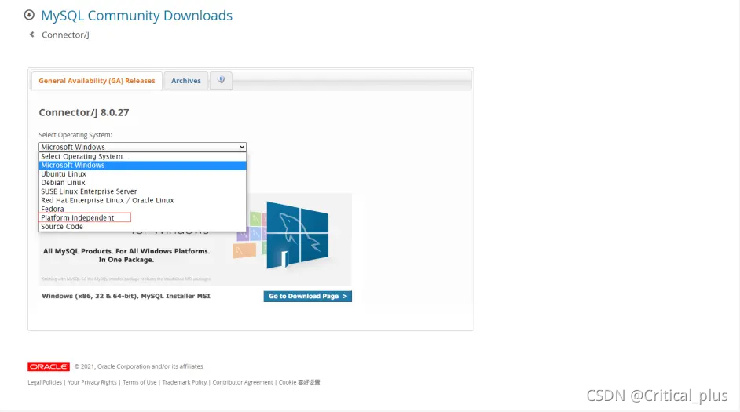
Task: Select SUSE Linux Enterprise Server option
Action: coord(89,191)
